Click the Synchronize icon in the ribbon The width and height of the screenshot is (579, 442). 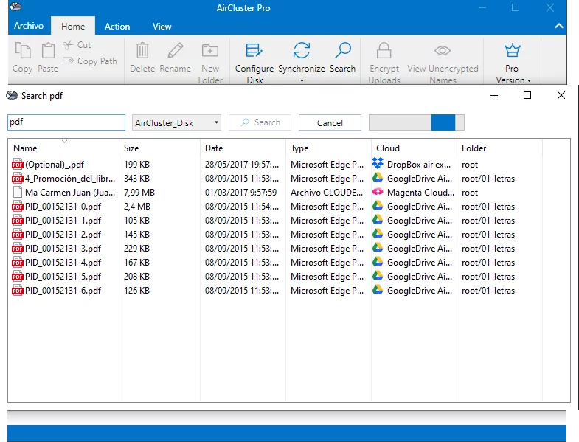click(301, 51)
